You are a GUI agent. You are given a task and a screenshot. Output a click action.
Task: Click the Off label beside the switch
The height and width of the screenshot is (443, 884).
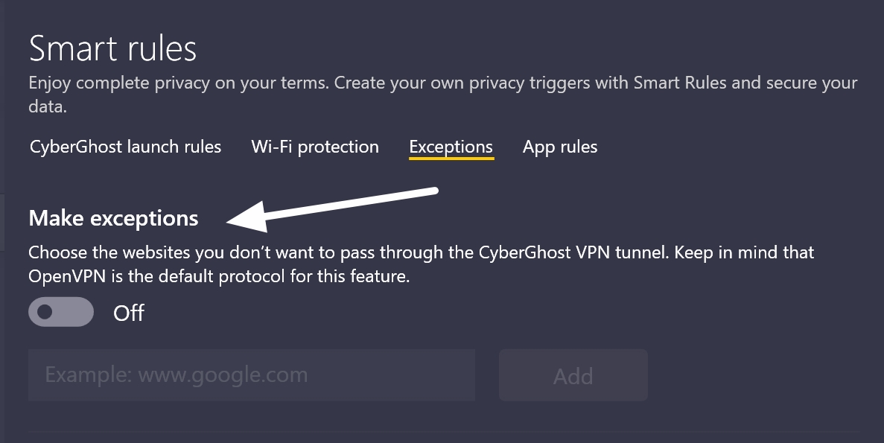(x=128, y=313)
